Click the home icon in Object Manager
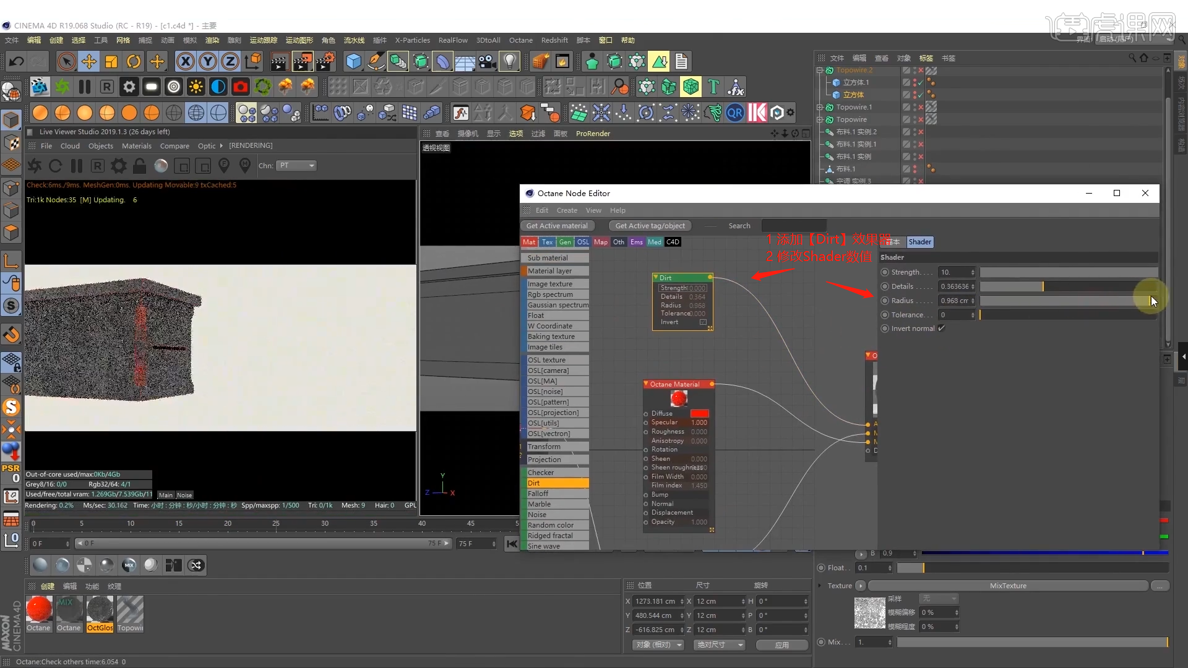 pyautogui.click(x=1143, y=58)
